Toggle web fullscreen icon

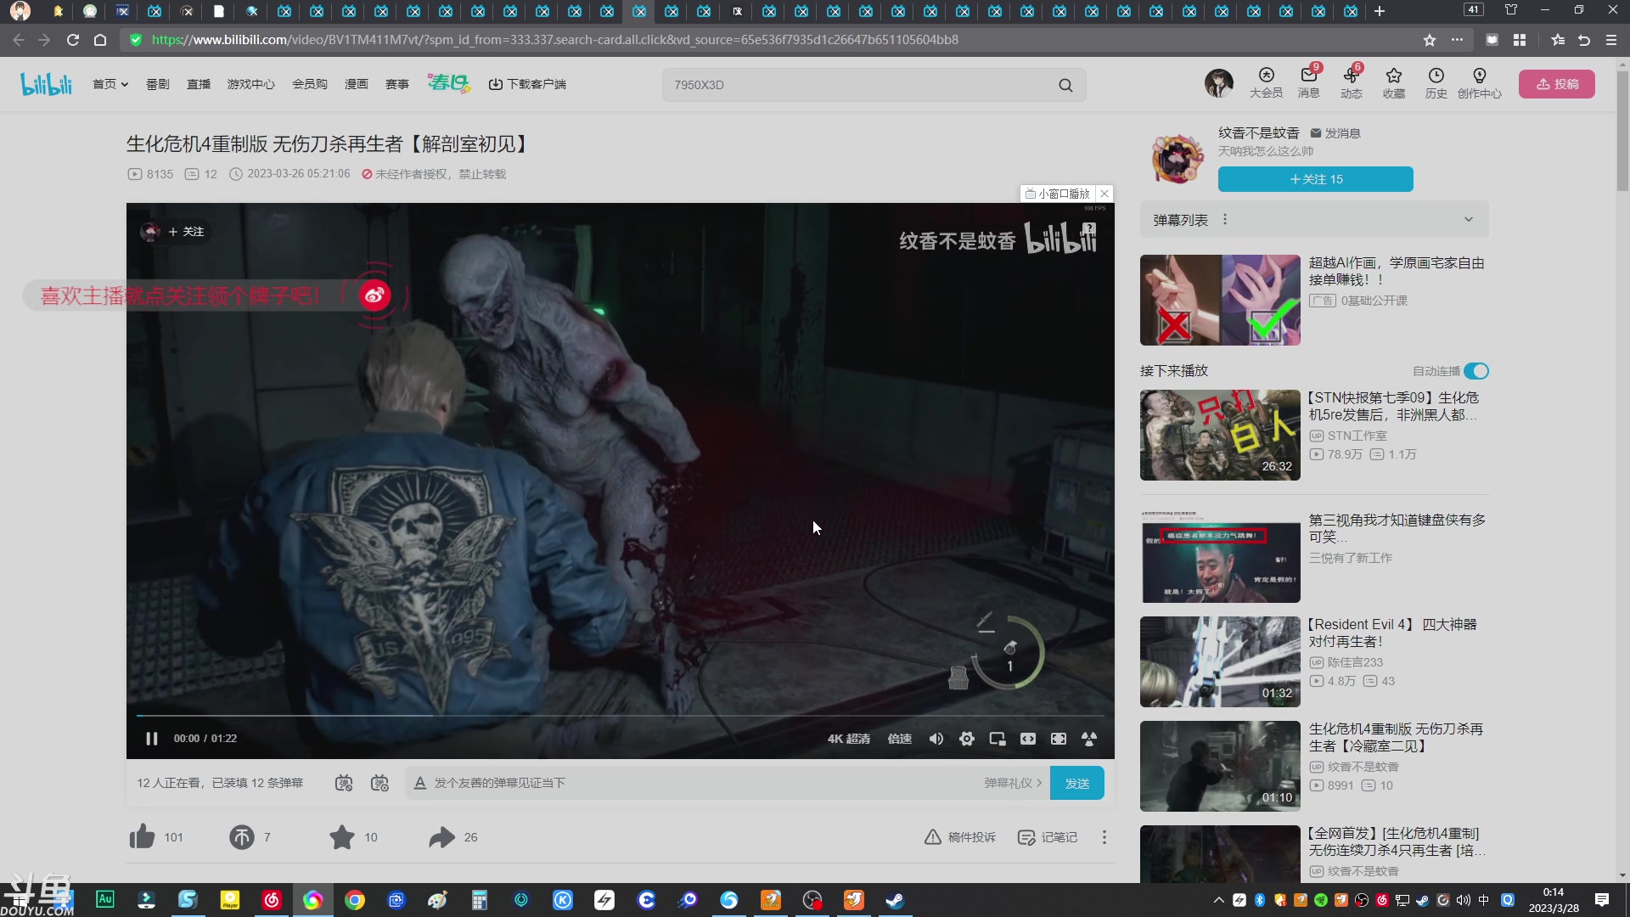pos(1058,739)
